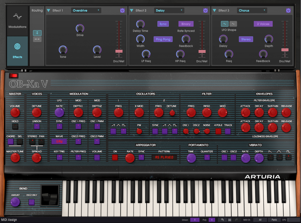Click the Binary rate synced button
The width and height of the screenshot is (301, 223).
(186, 24)
